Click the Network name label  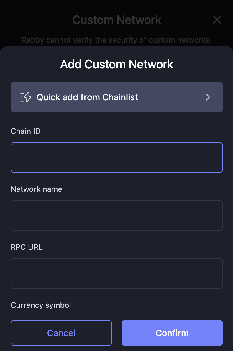36,189
